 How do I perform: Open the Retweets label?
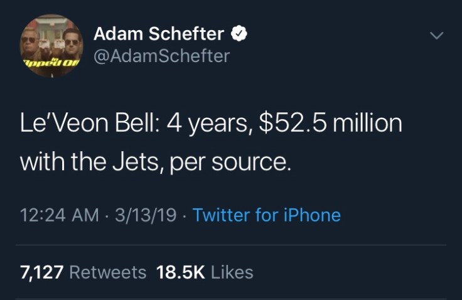click(107, 272)
